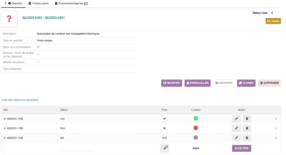Click the value 'NA' in the table
The image size is (286, 155).
tap(62, 138)
